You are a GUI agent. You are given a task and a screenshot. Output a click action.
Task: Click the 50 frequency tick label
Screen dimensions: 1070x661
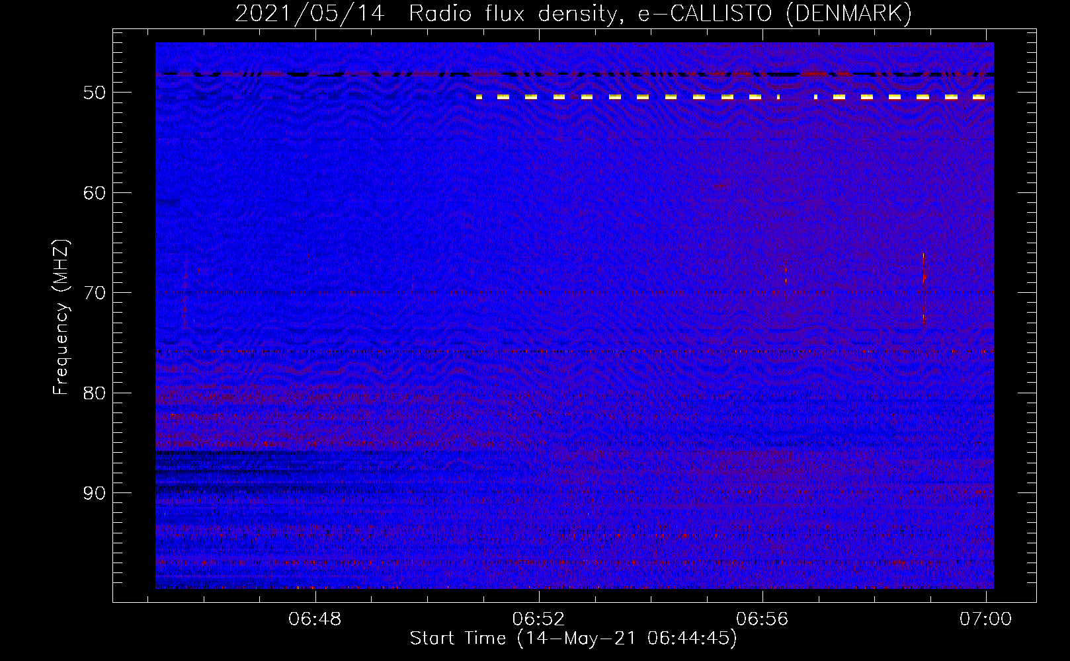click(95, 93)
